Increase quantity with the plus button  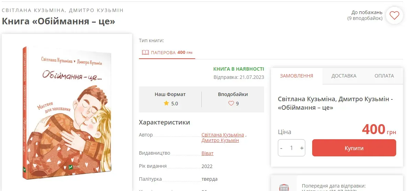coord(302,148)
